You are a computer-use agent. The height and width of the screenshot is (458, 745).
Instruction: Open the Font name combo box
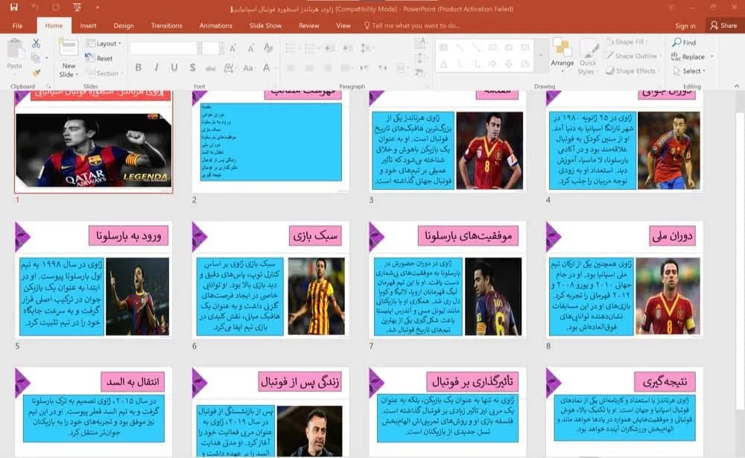click(x=165, y=48)
